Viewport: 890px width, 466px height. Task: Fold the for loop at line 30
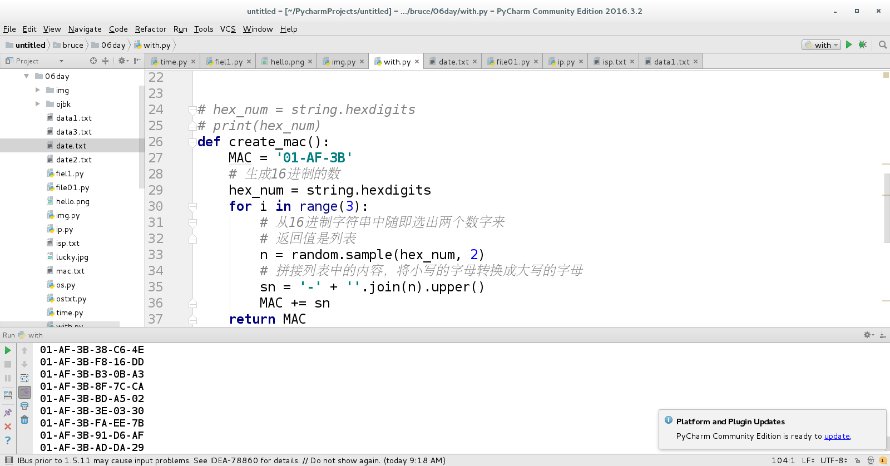coord(192,206)
